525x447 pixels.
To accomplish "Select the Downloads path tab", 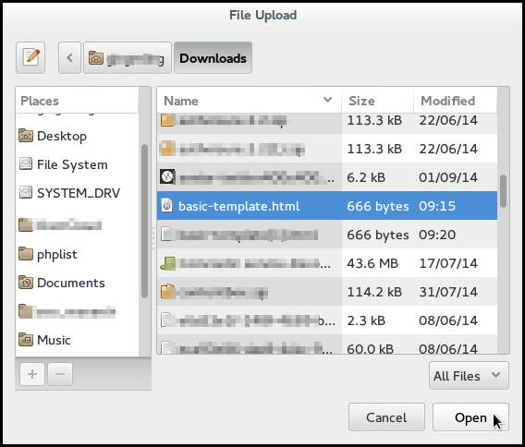I will 213,57.
